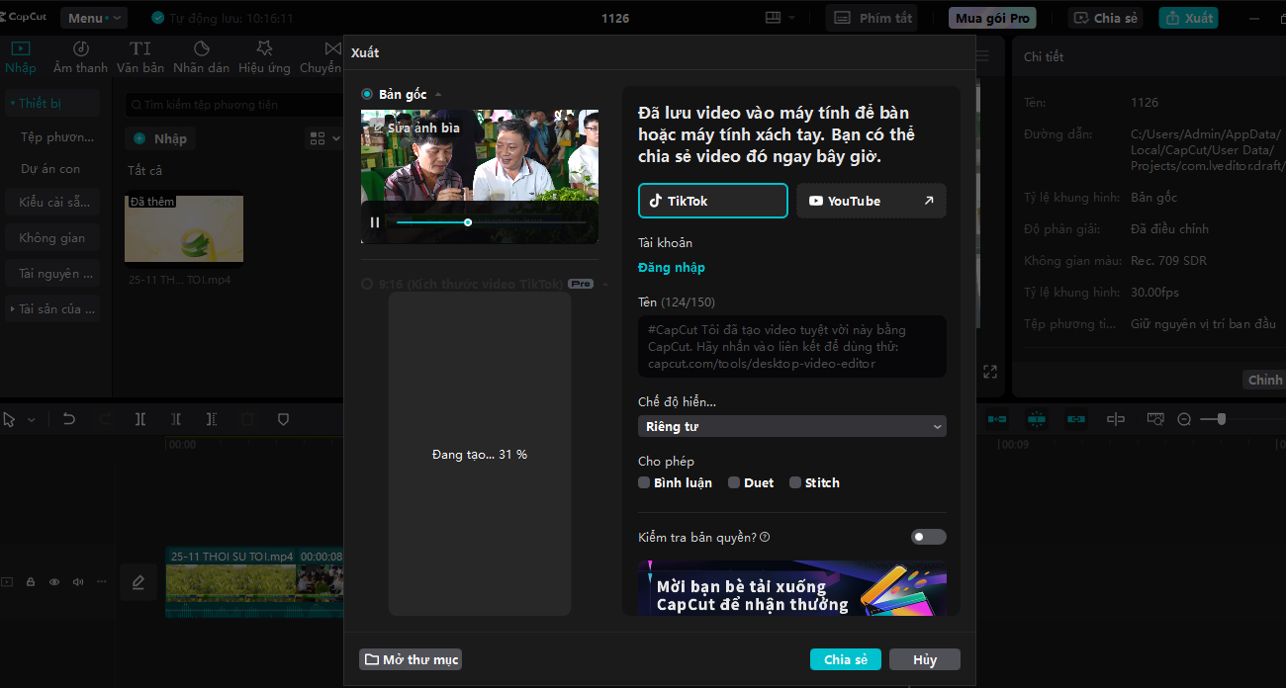The width and height of the screenshot is (1286, 688).
Task: Adjust the export preview progress slider
Action: pyautogui.click(x=490, y=222)
